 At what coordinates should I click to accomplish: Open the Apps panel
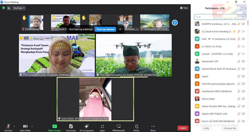click(102, 128)
